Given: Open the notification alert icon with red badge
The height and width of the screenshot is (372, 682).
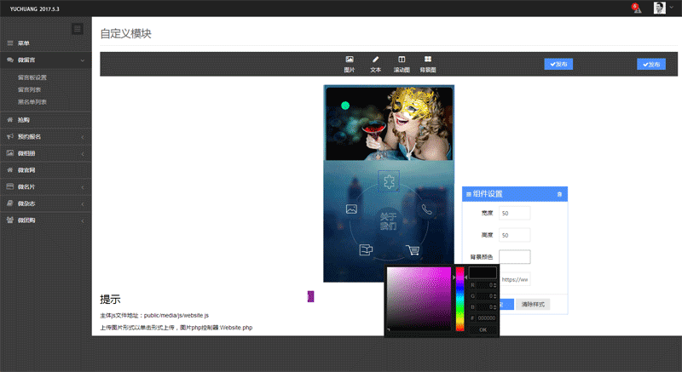Looking at the screenshot, I should tap(636, 9).
